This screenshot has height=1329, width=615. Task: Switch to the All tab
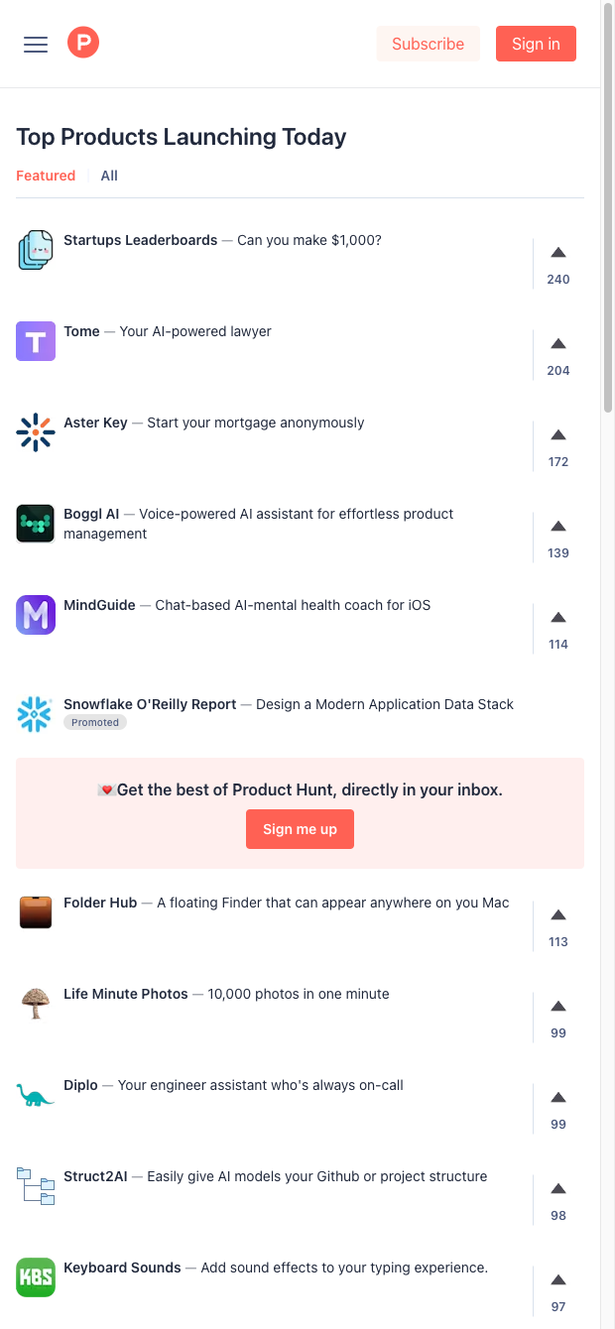coord(109,175)
